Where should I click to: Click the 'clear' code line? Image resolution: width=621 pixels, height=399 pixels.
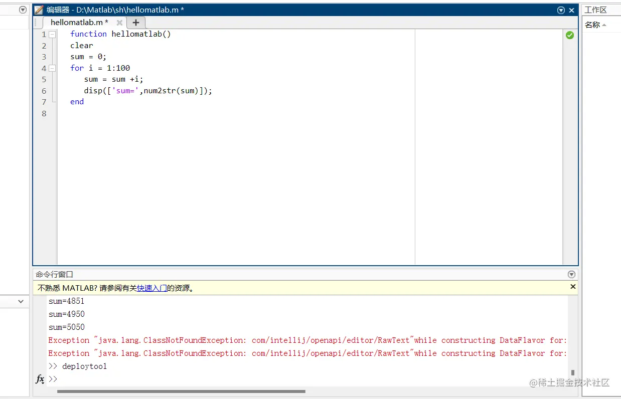pyautogui.click(x=82, y=46)
